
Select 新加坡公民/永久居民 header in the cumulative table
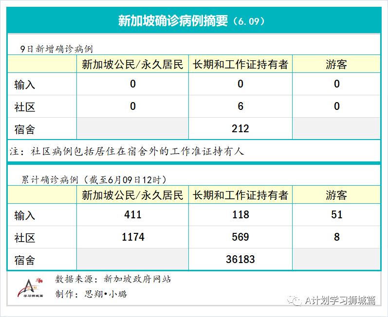click(132, 195)
